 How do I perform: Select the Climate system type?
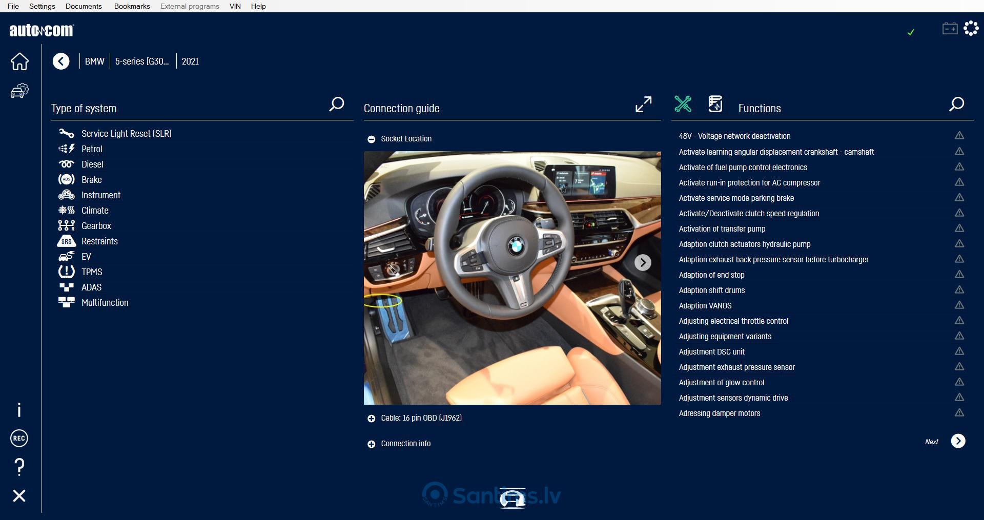(x=95, y=211)
